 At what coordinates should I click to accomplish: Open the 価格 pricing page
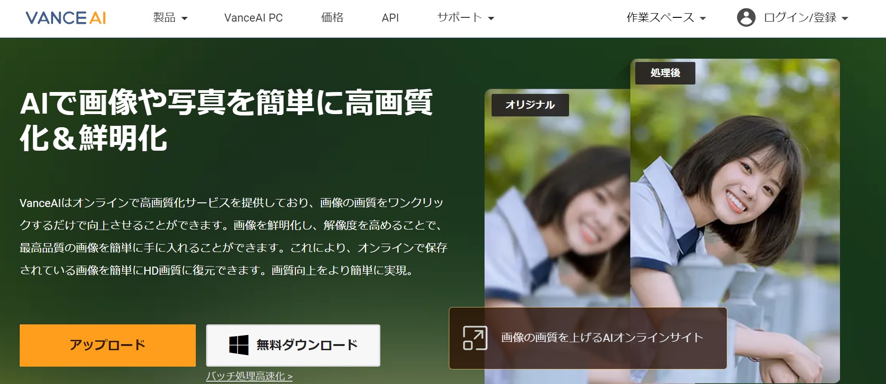pos(332,18)
